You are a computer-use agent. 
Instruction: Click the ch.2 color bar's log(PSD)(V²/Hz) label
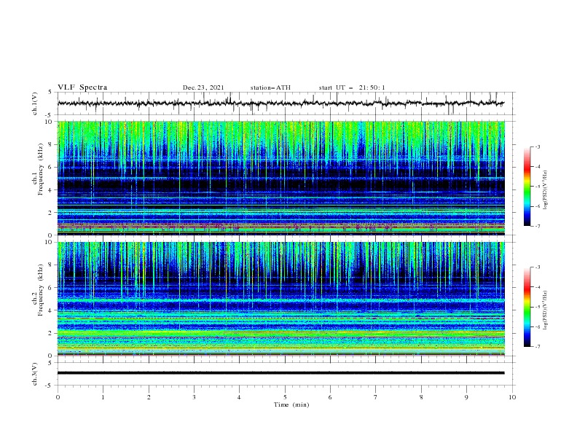pos(546,310)
